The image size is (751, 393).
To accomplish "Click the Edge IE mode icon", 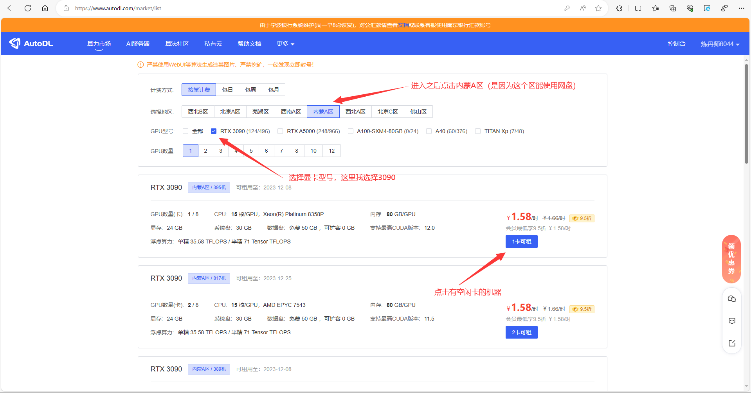I will [707, 8].
